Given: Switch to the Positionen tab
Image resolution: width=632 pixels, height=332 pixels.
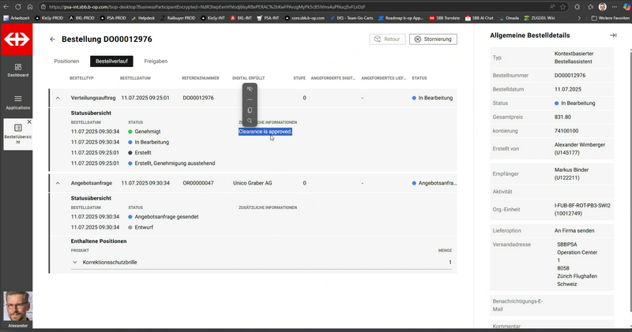Looking at the screenshot, I should [66, 61].
